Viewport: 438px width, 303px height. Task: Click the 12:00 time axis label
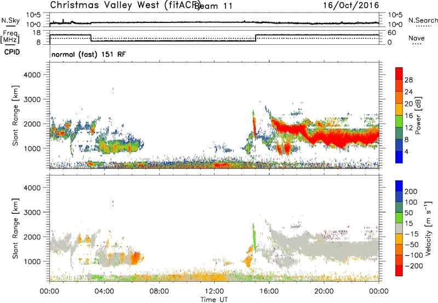(214, 292)
